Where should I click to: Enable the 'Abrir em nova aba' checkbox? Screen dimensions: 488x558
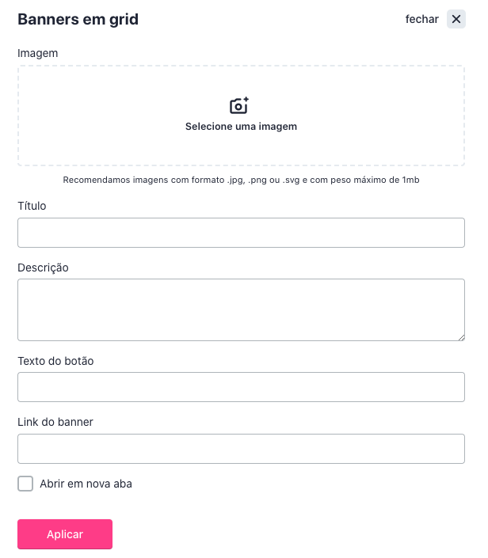[x=25, y=484]
